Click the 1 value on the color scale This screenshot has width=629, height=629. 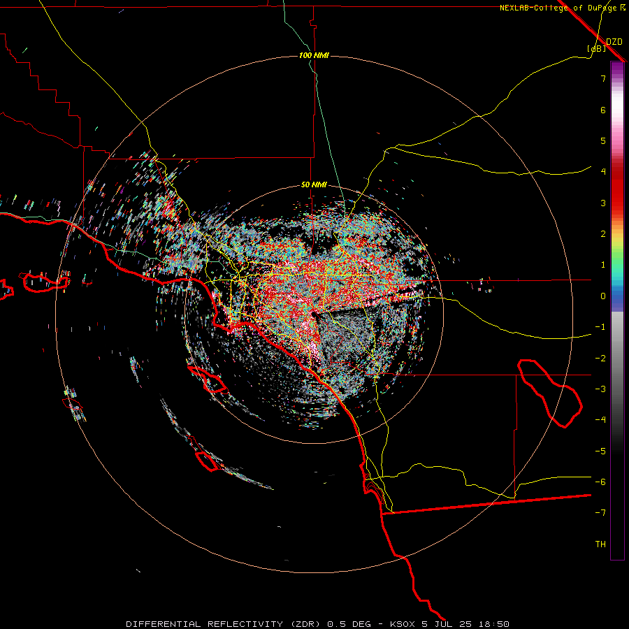pyautogui.click(x=603, y=265)
